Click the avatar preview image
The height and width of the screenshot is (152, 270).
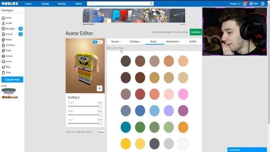[x=85, y=66]
